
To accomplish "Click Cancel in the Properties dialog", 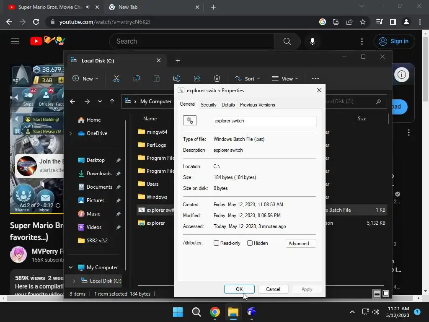I will pyautogui.click(x=273, y=289).
